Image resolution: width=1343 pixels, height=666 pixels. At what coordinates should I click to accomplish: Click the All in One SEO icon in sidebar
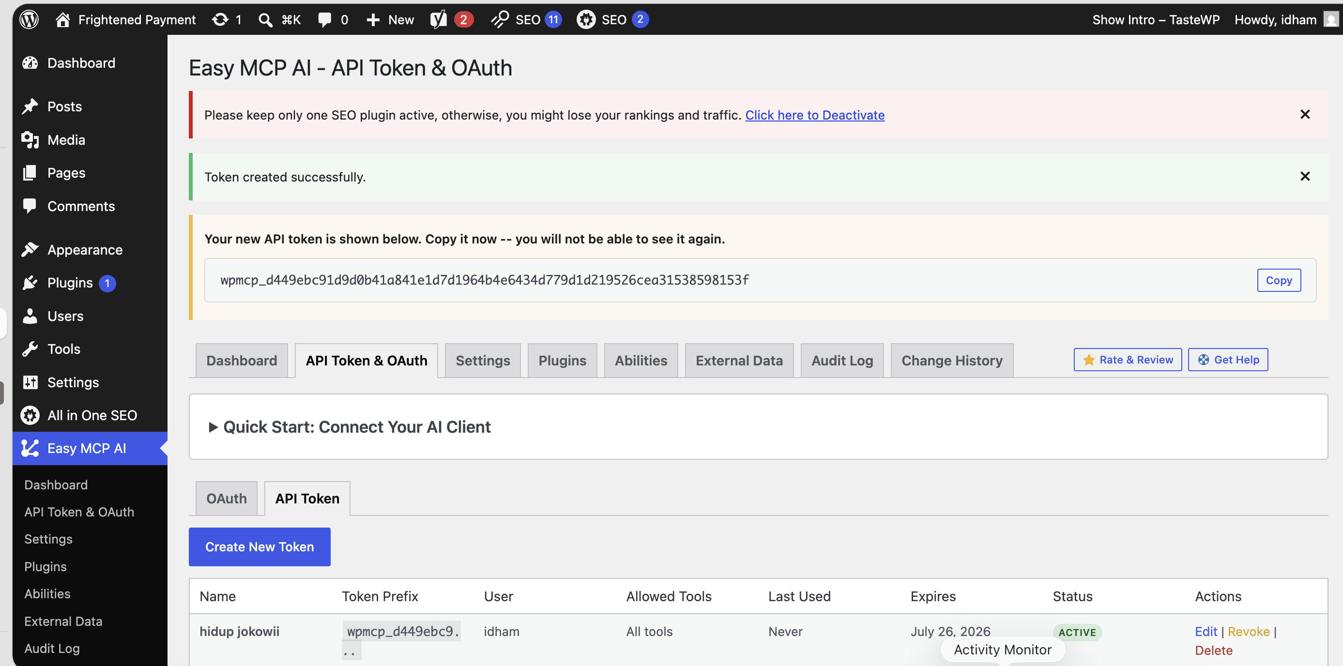pos(30,415)
